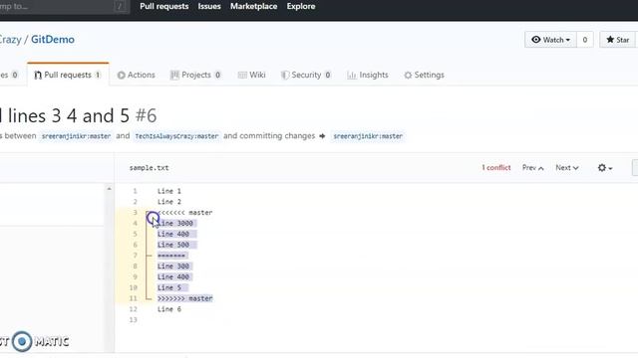Switch to the Actions tab
Viewport: 638px width, 358px height.
pos(137,75)
